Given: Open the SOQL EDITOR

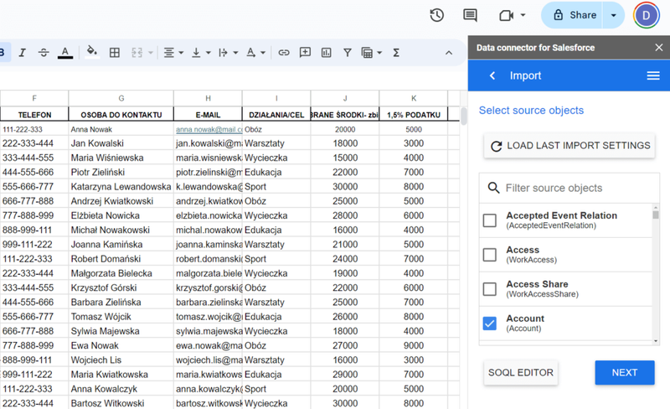Looking at the screenshot, I should click(521, 373).
